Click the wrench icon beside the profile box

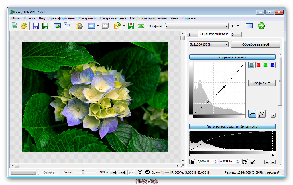(x=239, y=26)
